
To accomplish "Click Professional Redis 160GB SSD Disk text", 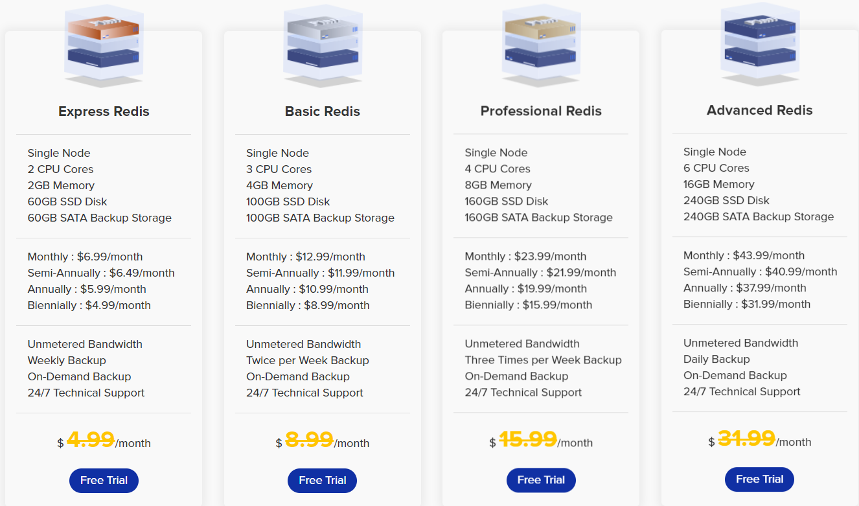I will pyautogui.click(x=507, y=201).
